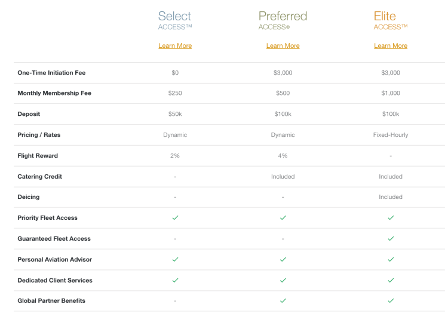Click Elite checkmark for Guaranteed Fleet Access
The width and height of the screenshot is (448, 316).
click(391, 238)
